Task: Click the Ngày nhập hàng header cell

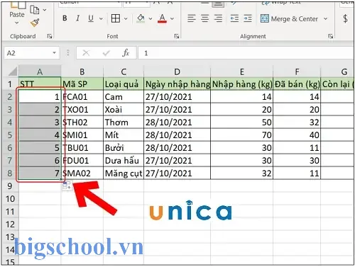Action: [x=177, y=84]
